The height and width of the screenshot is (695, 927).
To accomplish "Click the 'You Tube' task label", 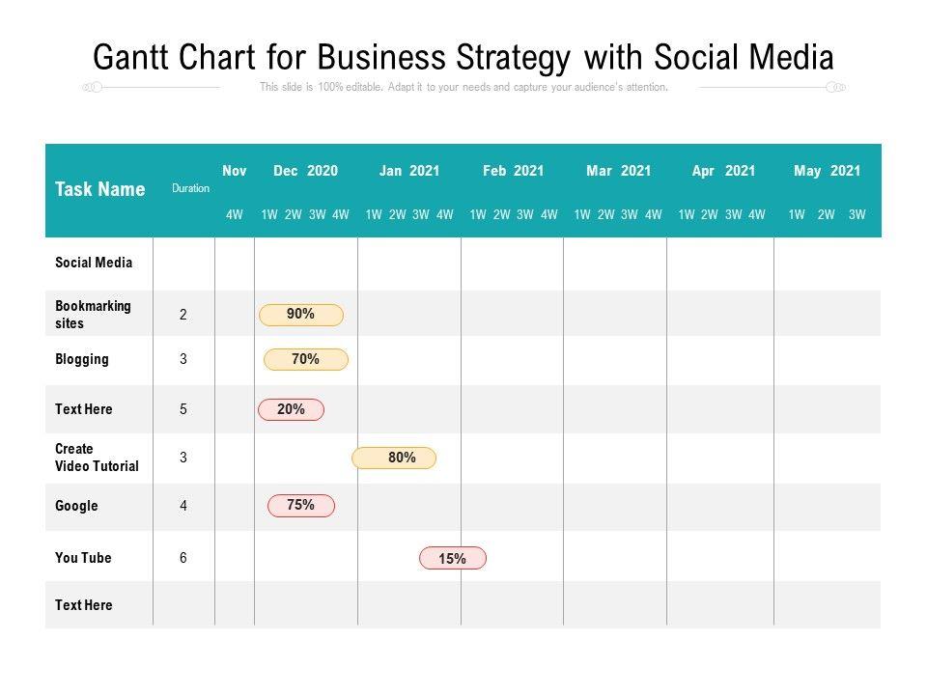I will point(83,558).
